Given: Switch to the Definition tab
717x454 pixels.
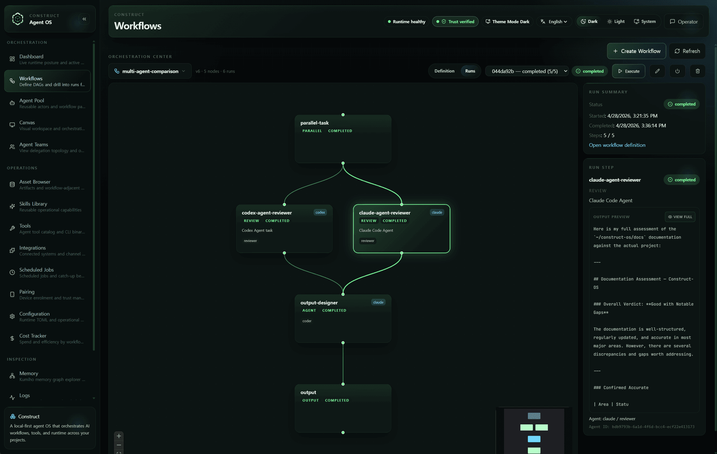Looking at the screenshot, I should tap(445, 71).
